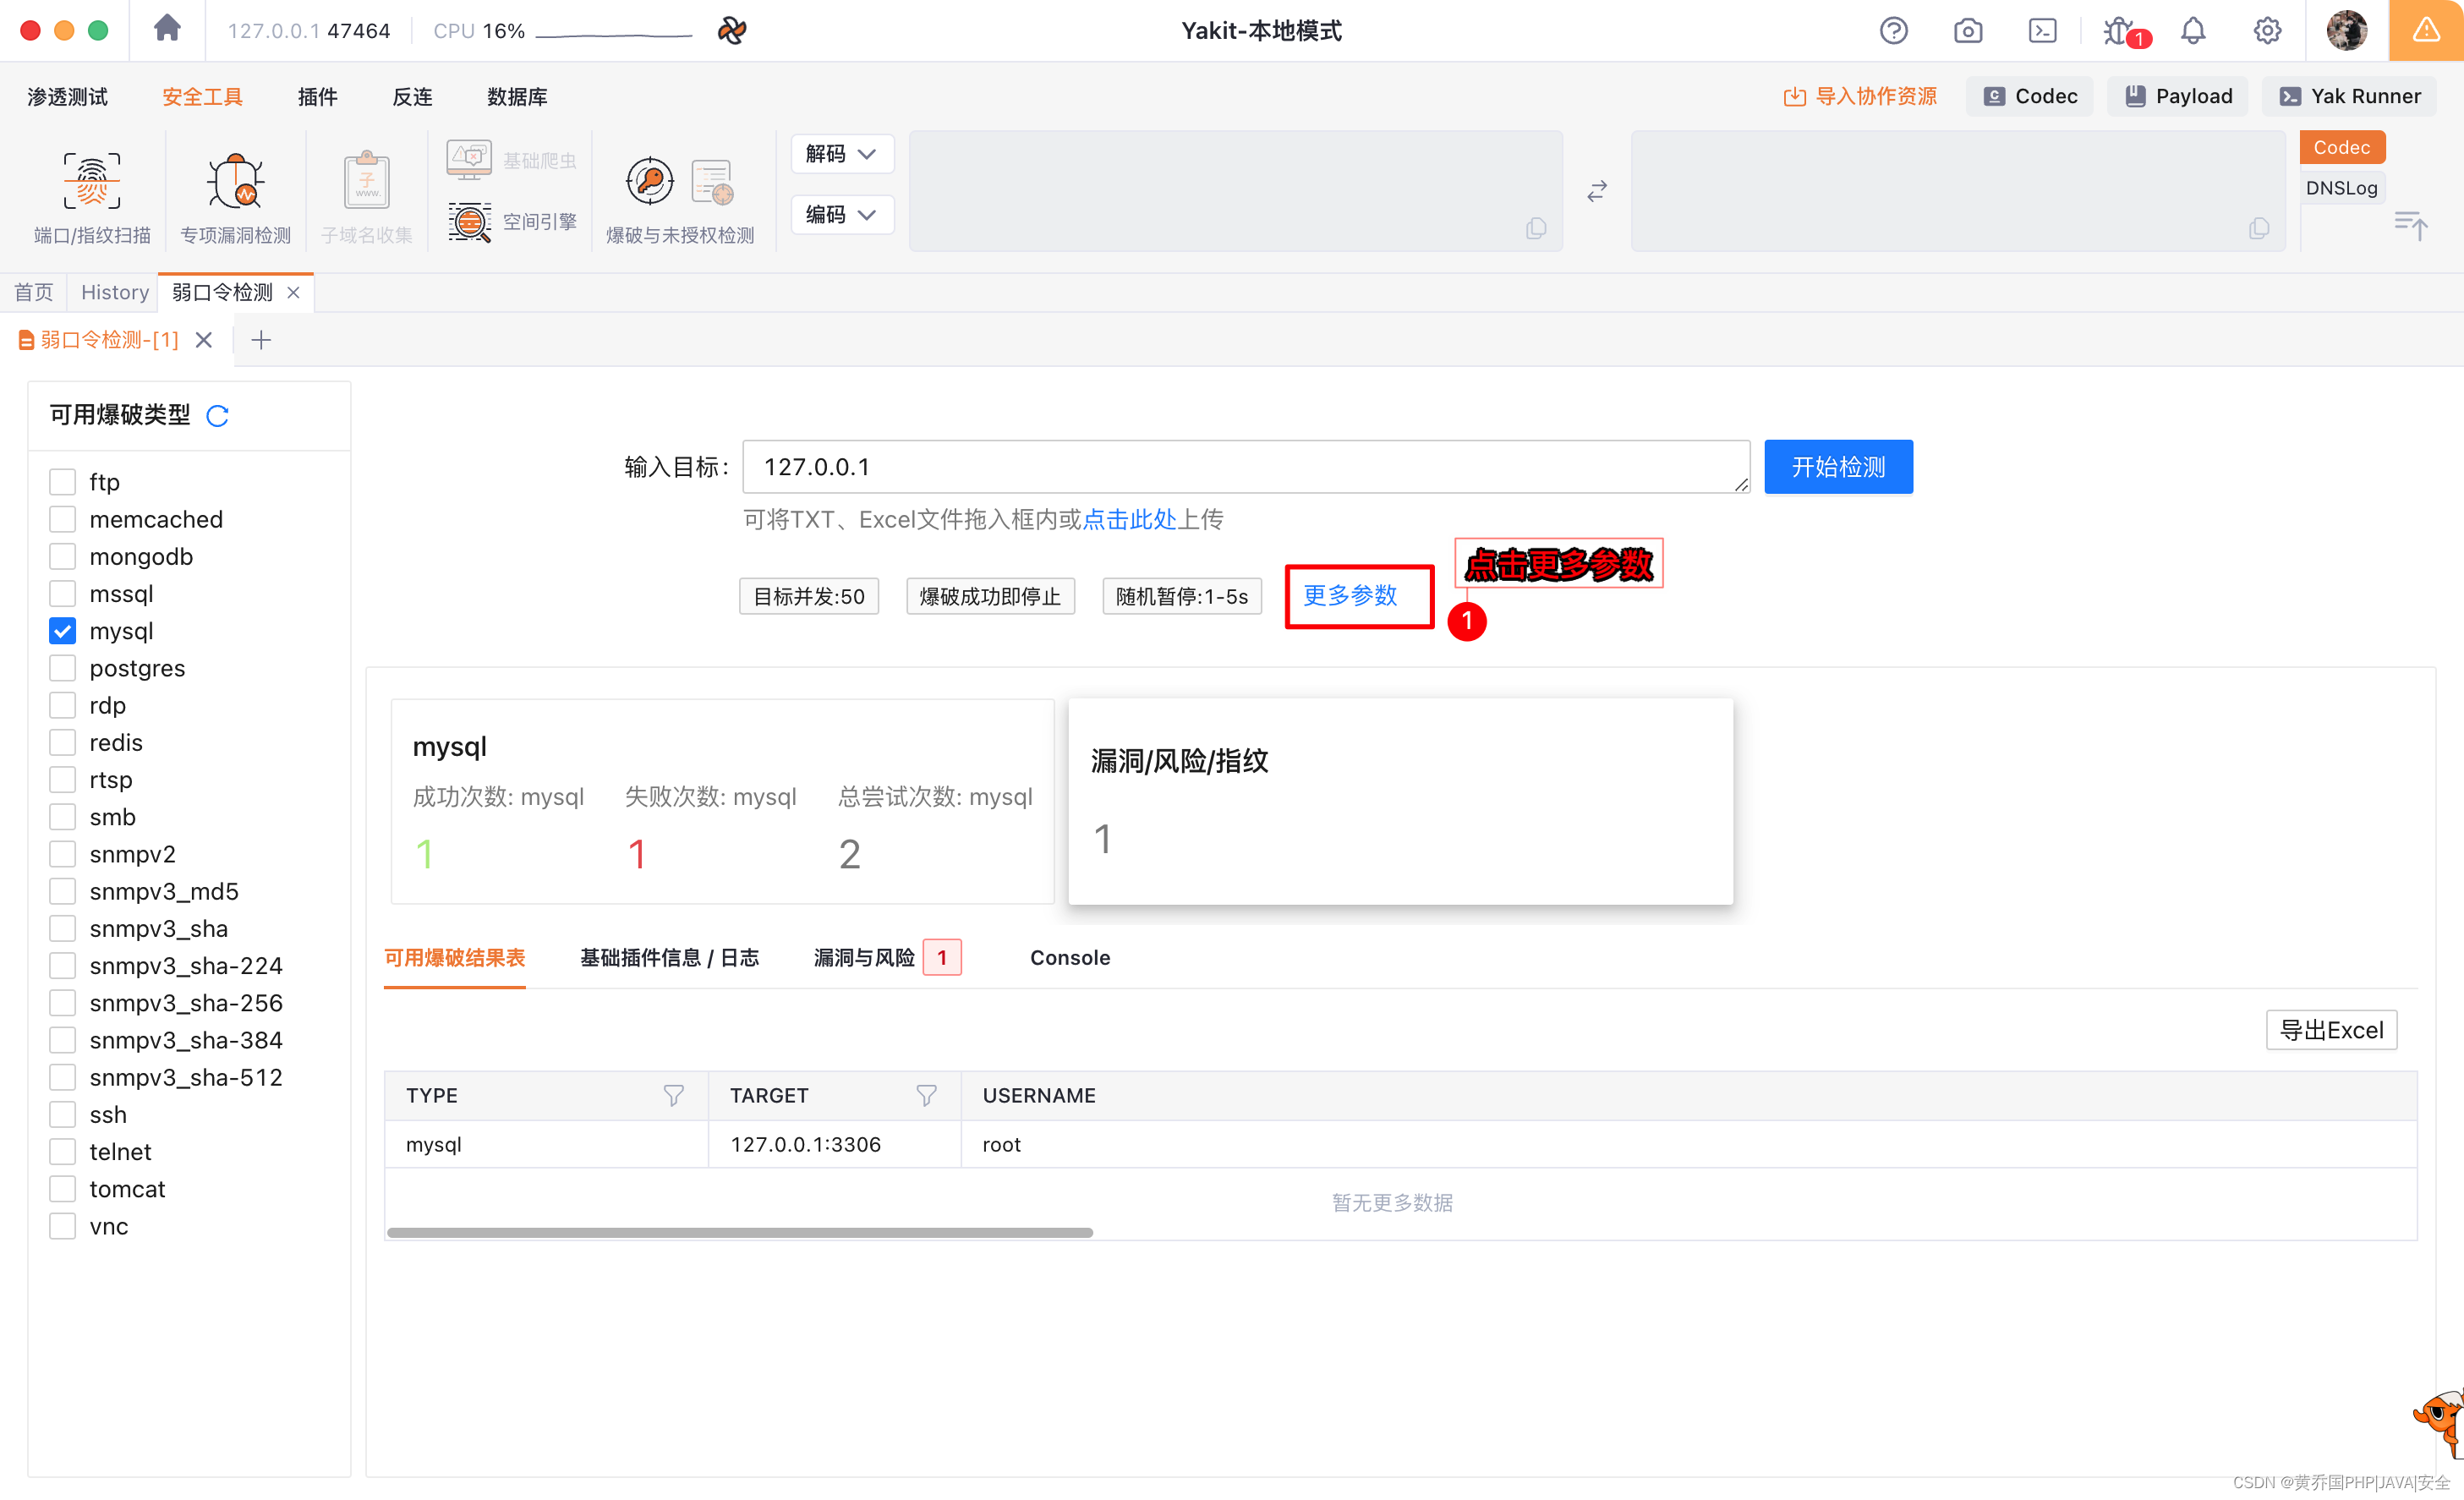Image resolution: width=2464 pixels, height=1500 pixels.
Task: Close the 弱口令检测-[1] sub-tab
Action: coord(204,340)
